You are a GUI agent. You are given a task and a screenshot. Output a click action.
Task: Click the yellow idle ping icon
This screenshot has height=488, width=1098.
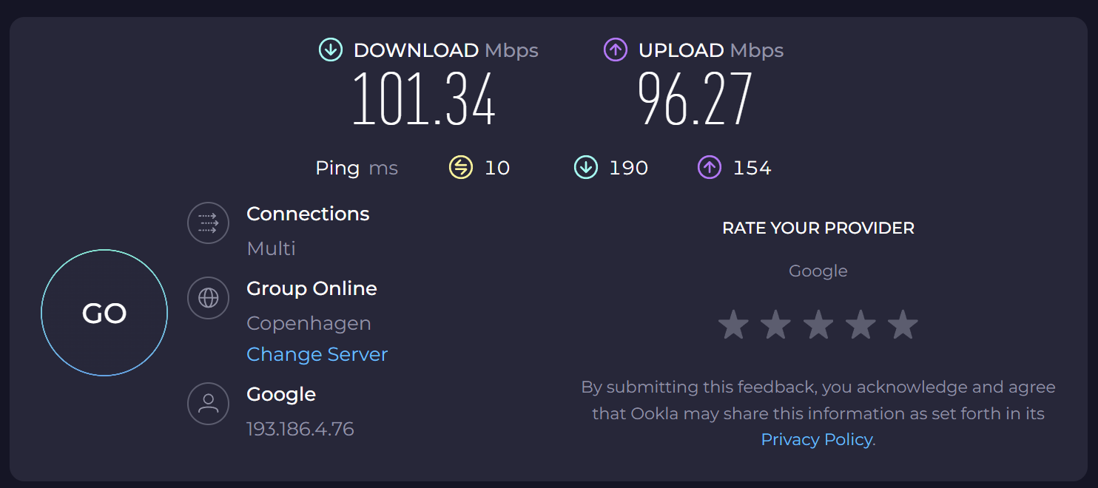click(x=460, y=168)
